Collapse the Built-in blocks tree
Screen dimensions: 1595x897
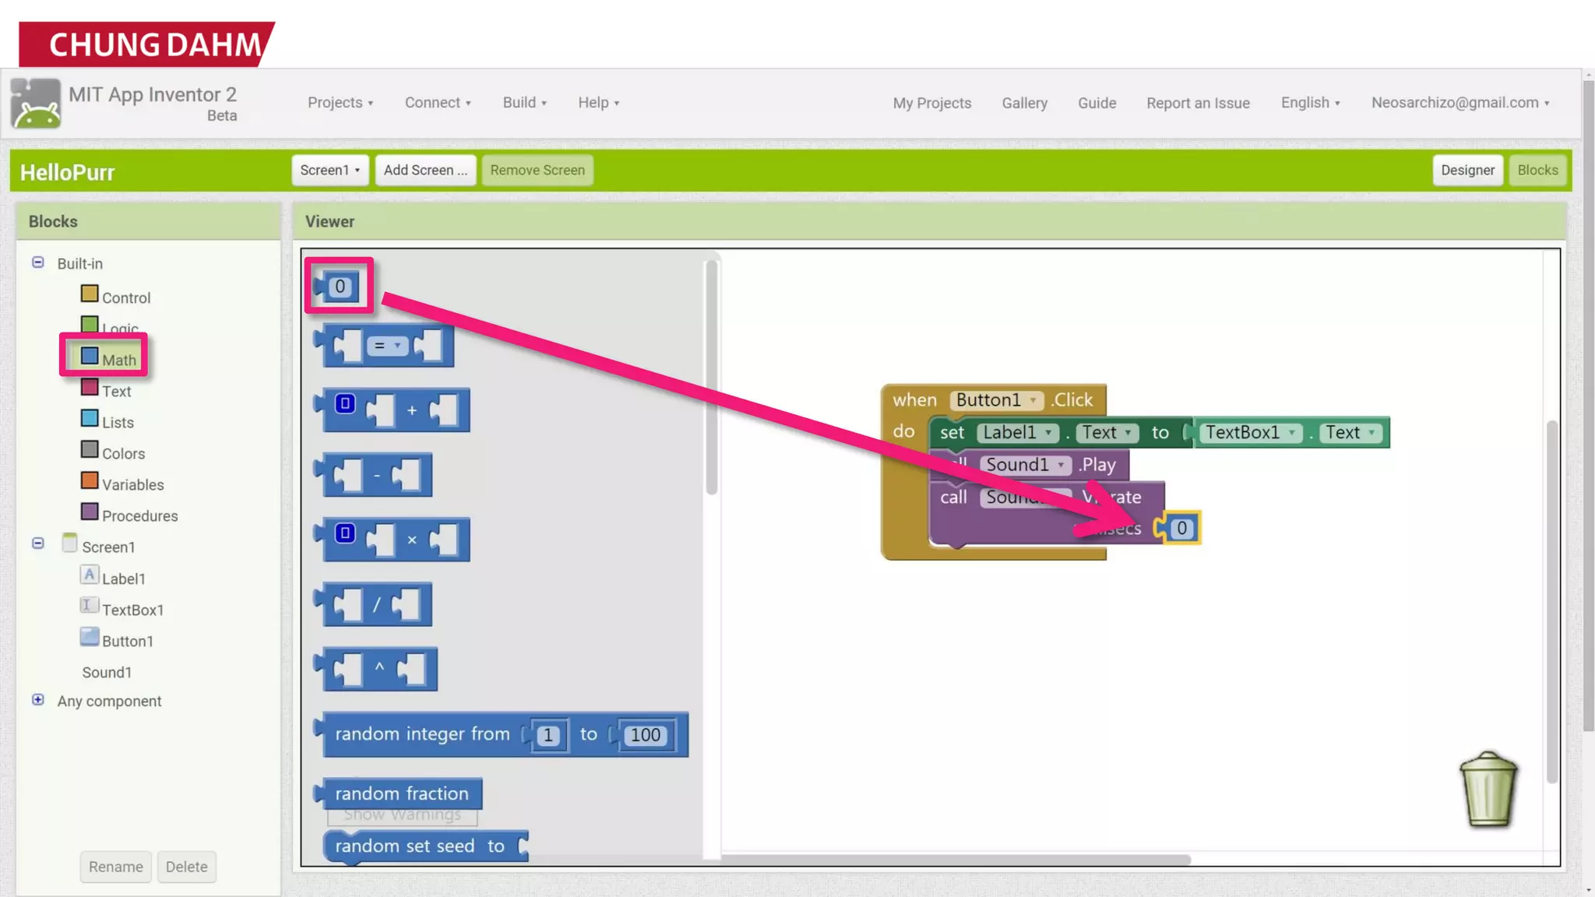pyautogui.click(x=37, y=262)
